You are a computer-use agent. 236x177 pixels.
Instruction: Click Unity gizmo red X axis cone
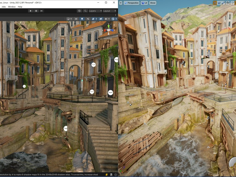(x=105, y=30)
